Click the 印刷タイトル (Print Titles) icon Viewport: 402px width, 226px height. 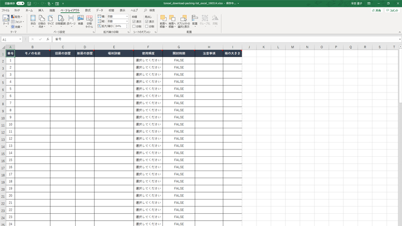coord(89,20)
